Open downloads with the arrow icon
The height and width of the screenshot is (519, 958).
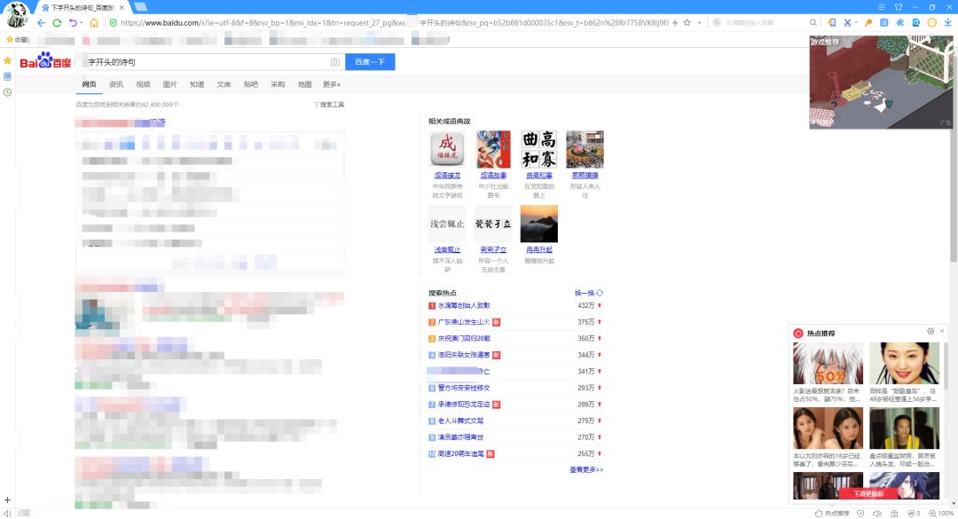click(947, 22)
